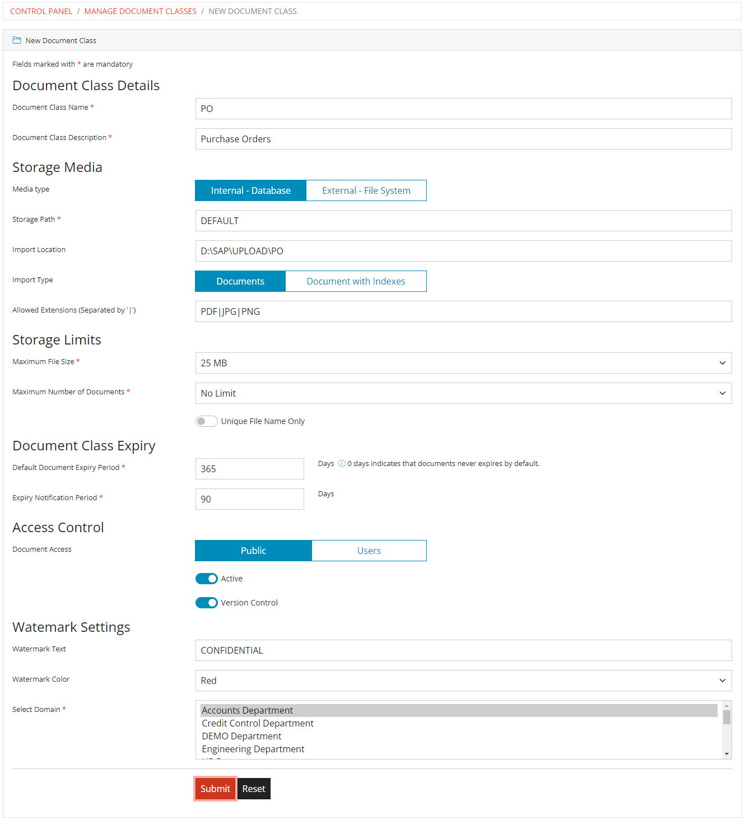Click the Document Class Name field
Image resolution: width=745 pixels, height=829 pixels.
tap(392, 108)
